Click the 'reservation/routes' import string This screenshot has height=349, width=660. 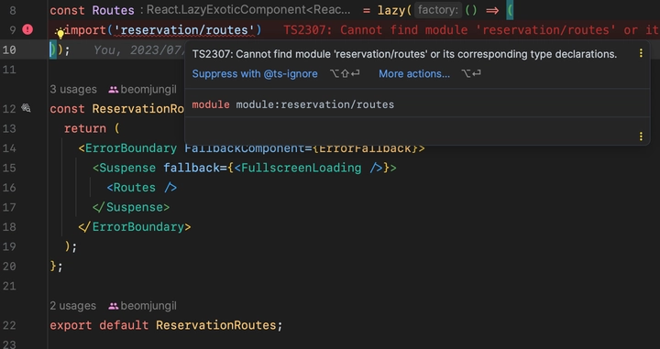click(184, 30)
